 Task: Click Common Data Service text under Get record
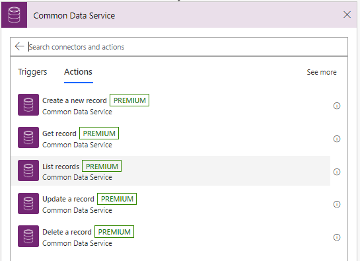[x=77, y=145]
